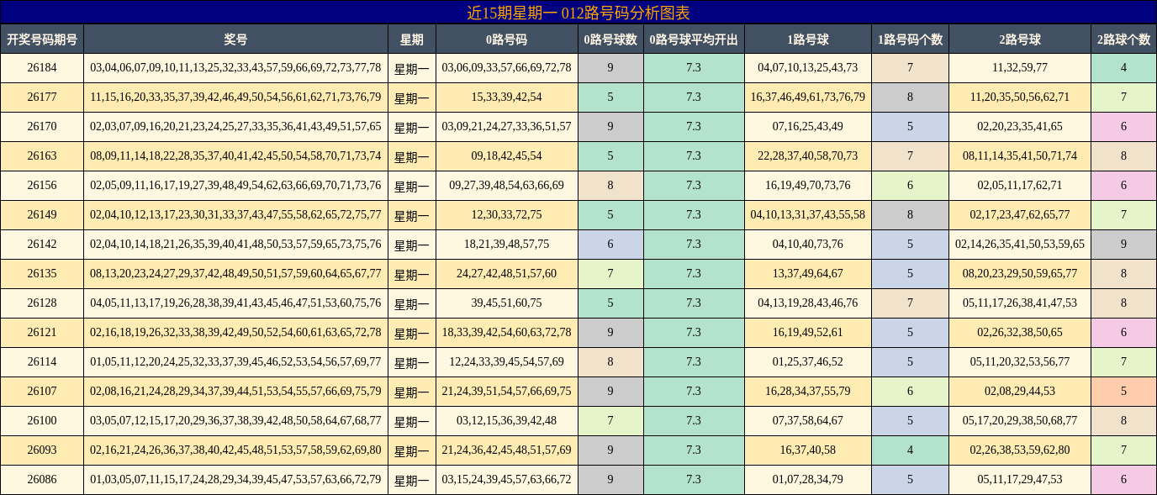Select issue number 26177
This screenshot has height=495, width=1157.
pos(42,97)
